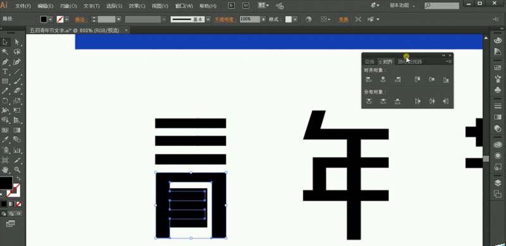Select the Eyedropper tool

point(5,140)
